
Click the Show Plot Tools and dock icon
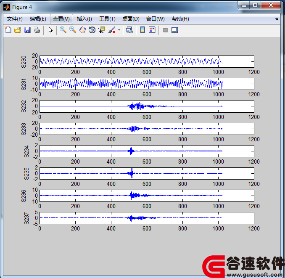click(175, 30)
